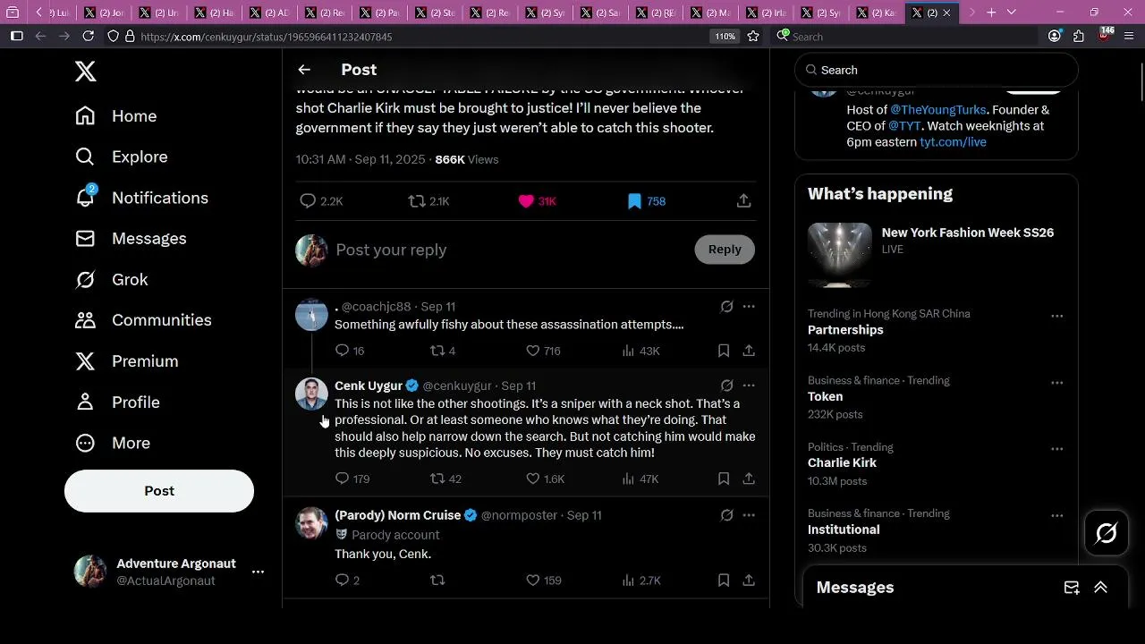The width and height of the screenshot is (1145, 644).
Task: View analytics 43K on coachjc88 reply
Action: tap(640, 351)
